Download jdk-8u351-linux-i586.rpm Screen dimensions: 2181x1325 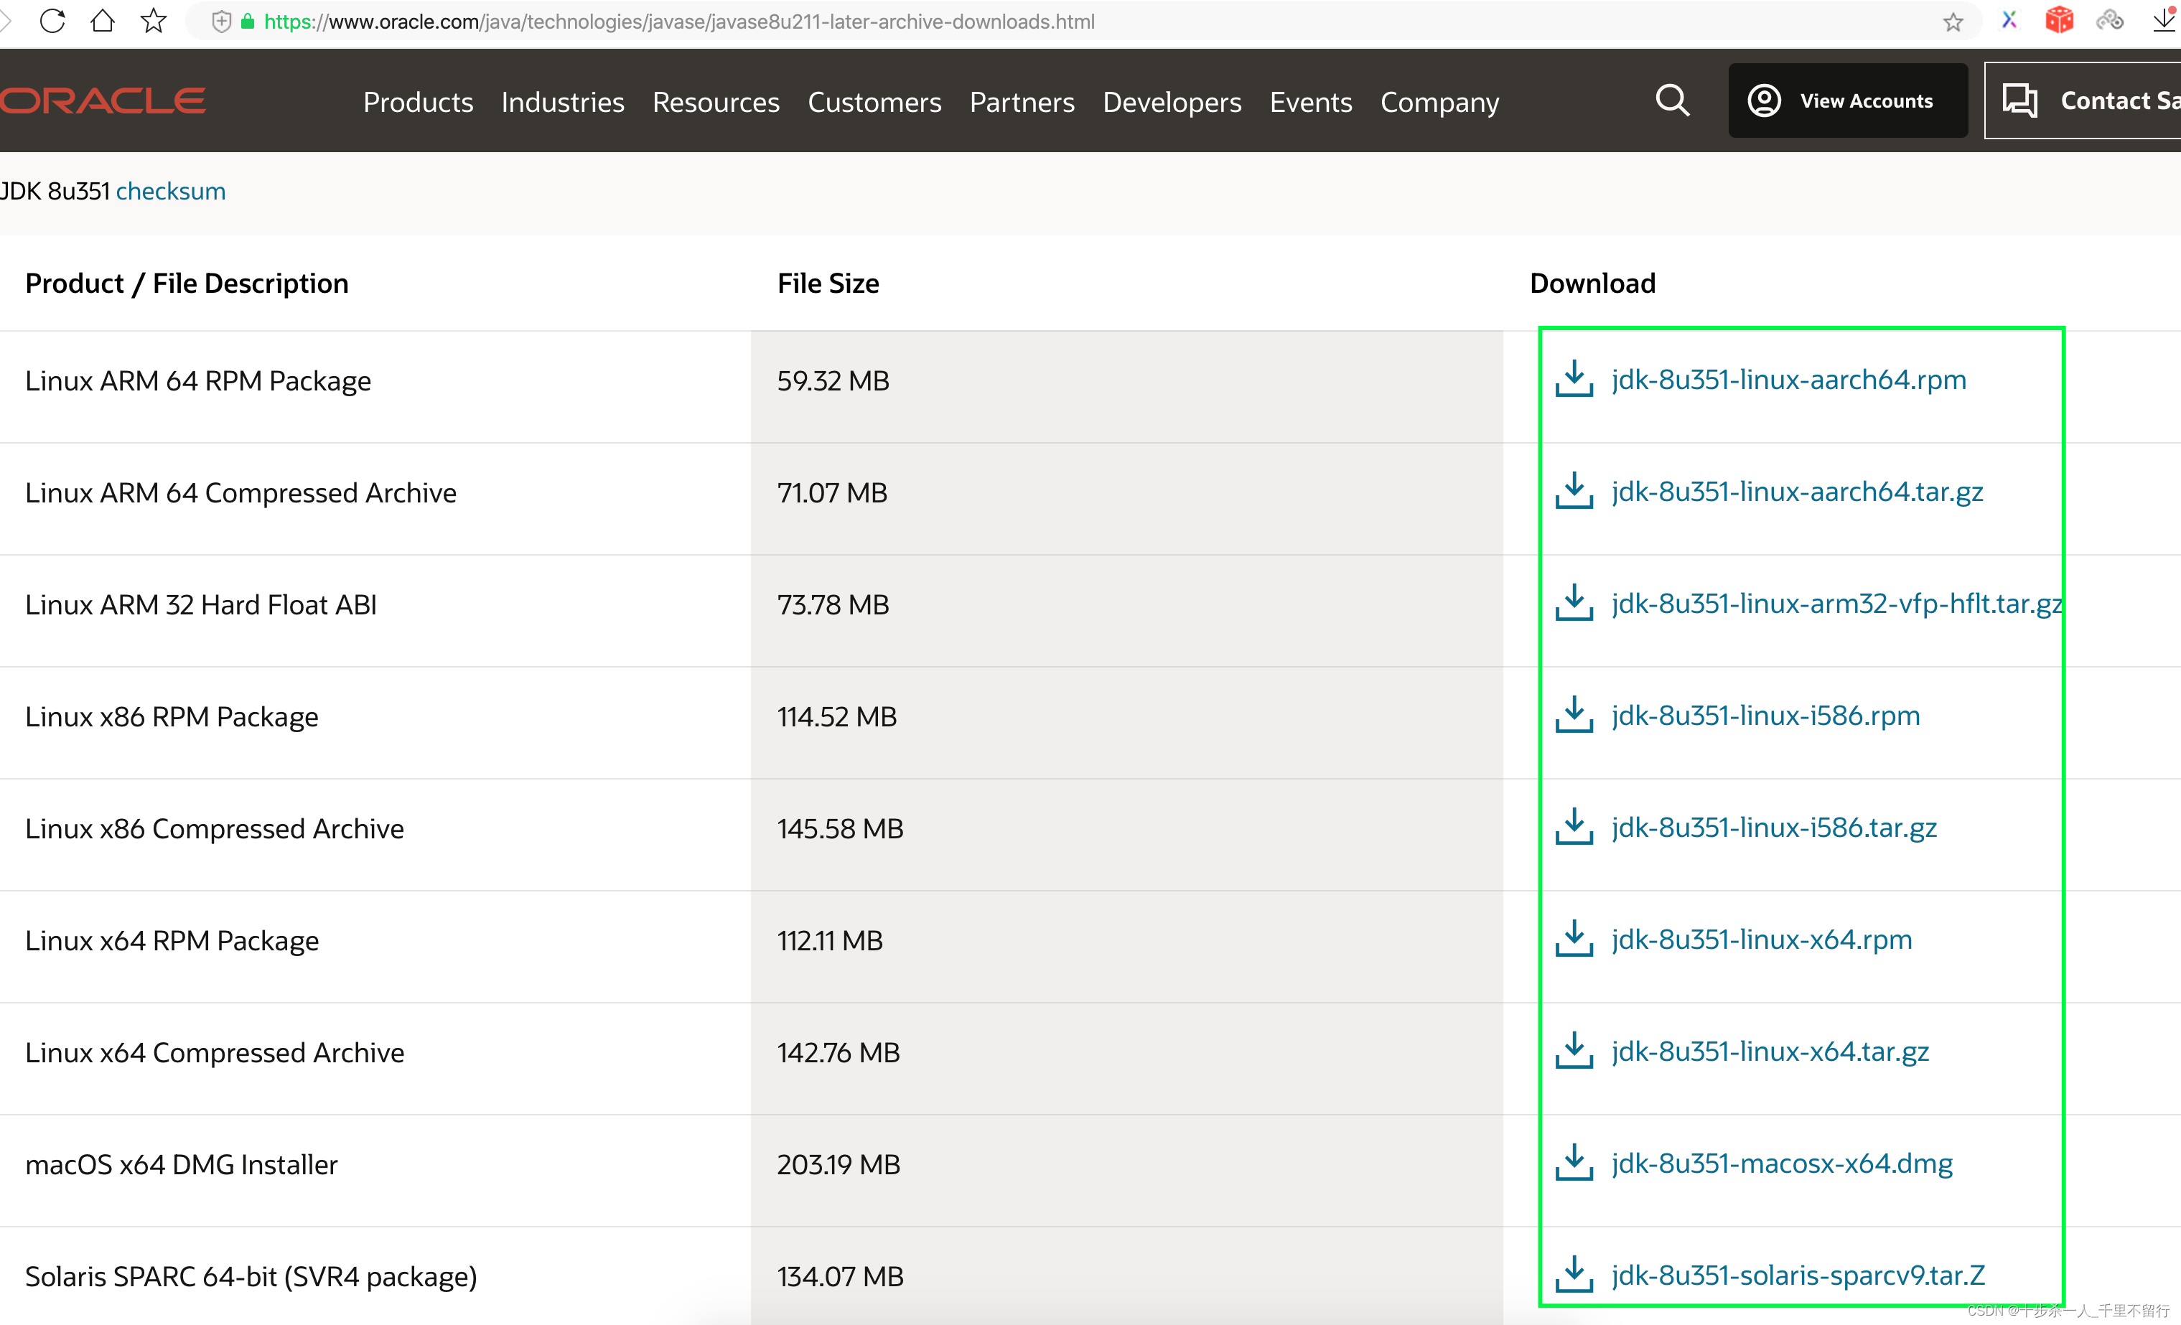point(1765,715)
